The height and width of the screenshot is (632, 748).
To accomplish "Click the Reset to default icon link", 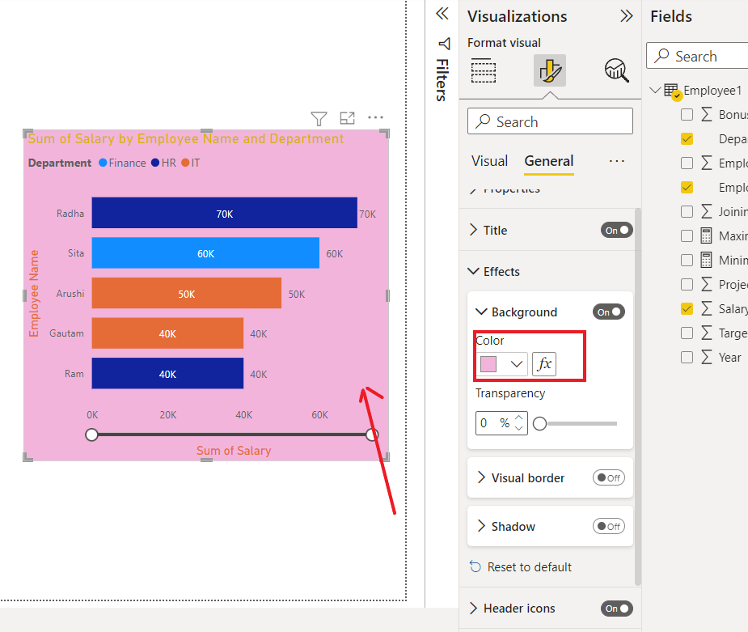I will 475,566.
